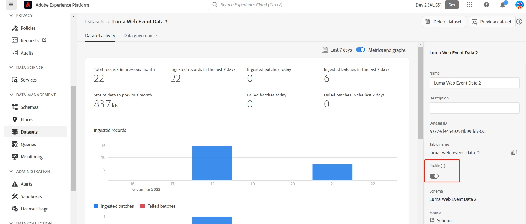Image resolution: width=526 pixels, height=224 pixels.
Task: Click the info icon beside Preview dataset
Action: [x=519, y=21]
